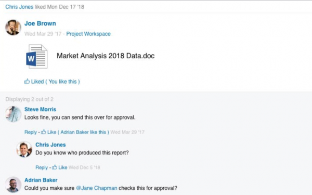The height and width of the screenshot is (195, 312).
Task: Open Joe Brown author name link
Action: 40,23
